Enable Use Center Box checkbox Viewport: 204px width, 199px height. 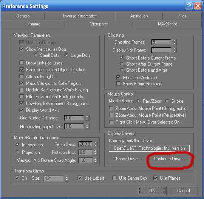point(114,178)
